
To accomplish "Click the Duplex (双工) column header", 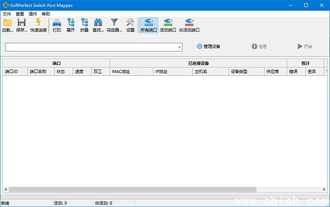I will (101, 72).
